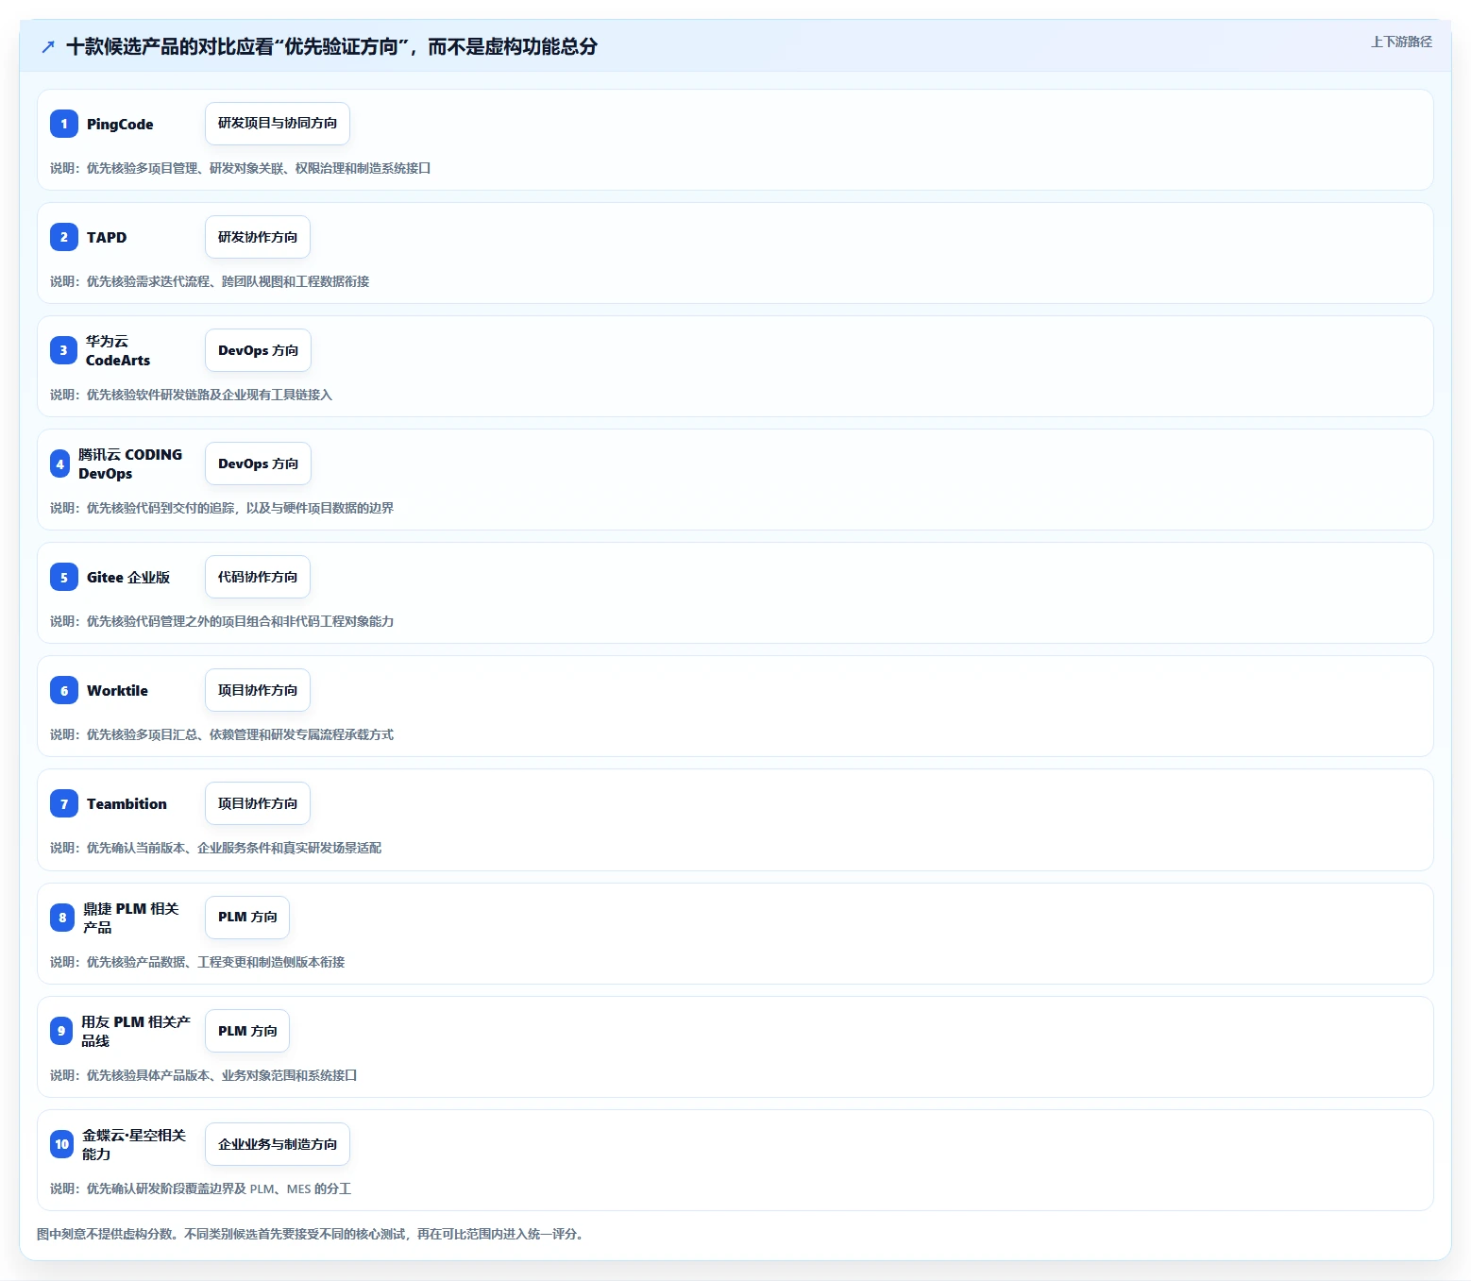Viewport: 1471px width, 1281px height.
Task: Select the 研发协作方向 tag for TAPD
Action: (x=258, y=237)
